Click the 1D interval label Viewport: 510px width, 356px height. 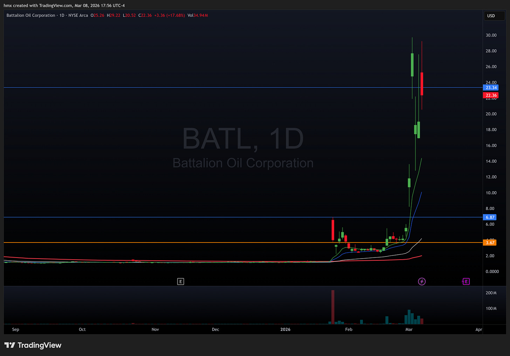(x=62, y=15)
